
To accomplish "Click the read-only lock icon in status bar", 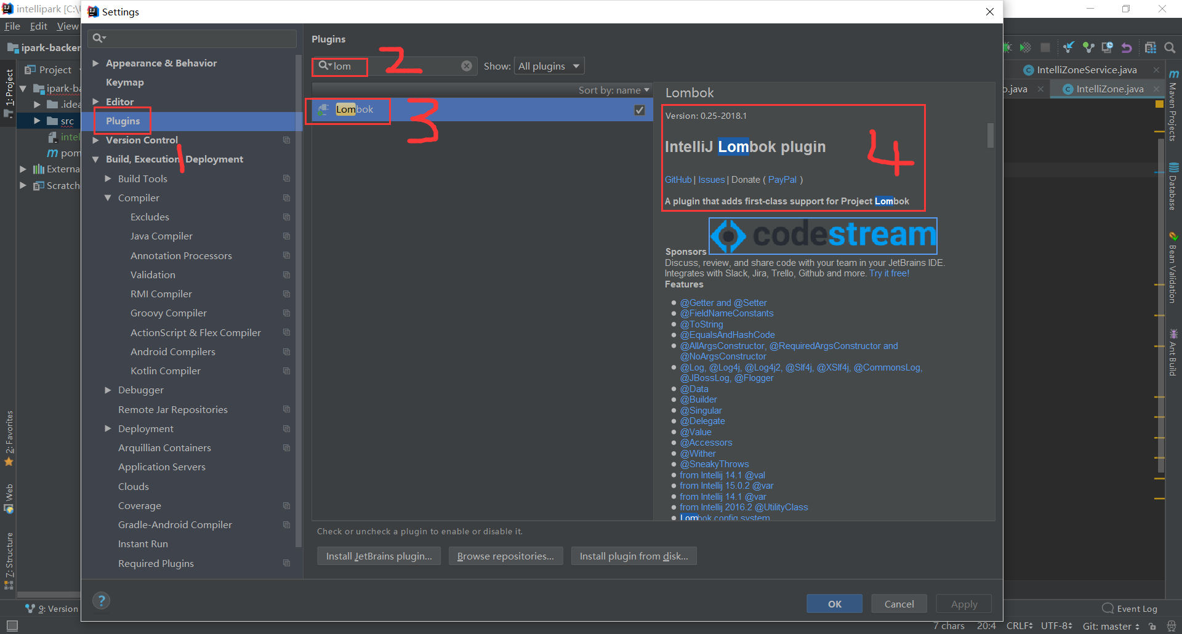I will pyautogui.click(x=1152, y=626).
